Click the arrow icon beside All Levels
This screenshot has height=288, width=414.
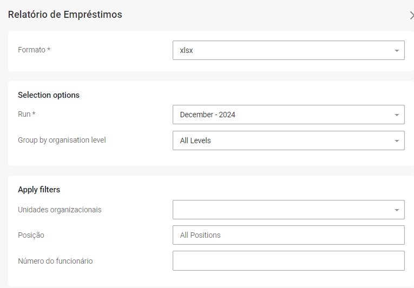397,141
